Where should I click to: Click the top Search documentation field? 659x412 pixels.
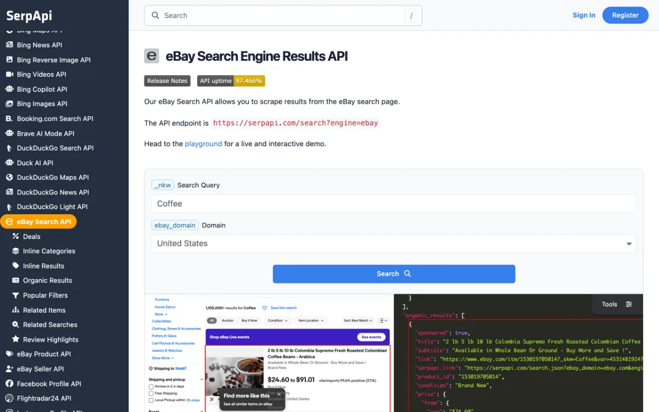283,15
